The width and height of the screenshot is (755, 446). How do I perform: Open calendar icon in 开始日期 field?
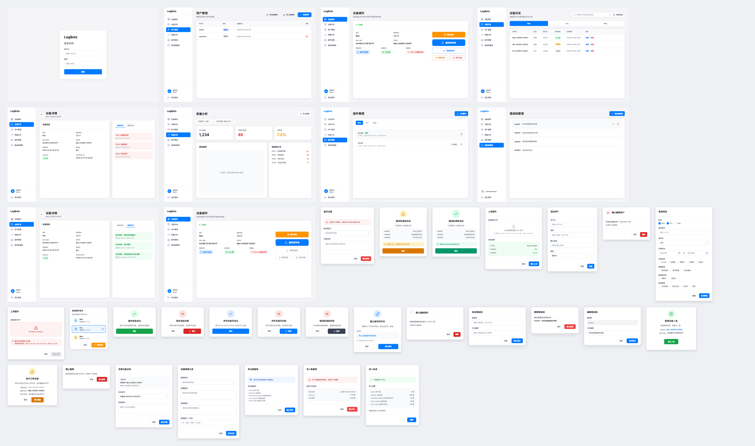[x=679, y=253]
